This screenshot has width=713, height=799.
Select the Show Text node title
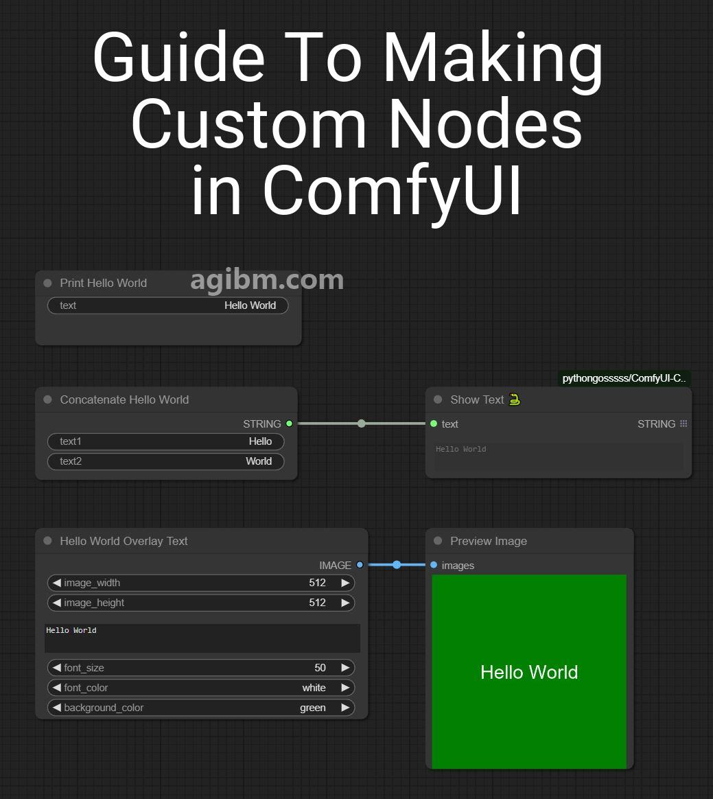tap(477, 399)
